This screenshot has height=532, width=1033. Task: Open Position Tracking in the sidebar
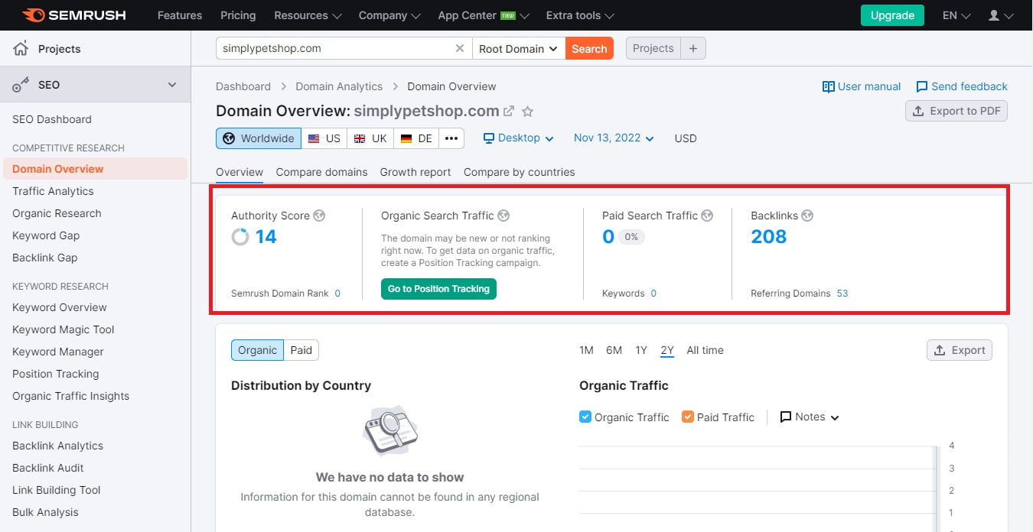click(55, 374)
